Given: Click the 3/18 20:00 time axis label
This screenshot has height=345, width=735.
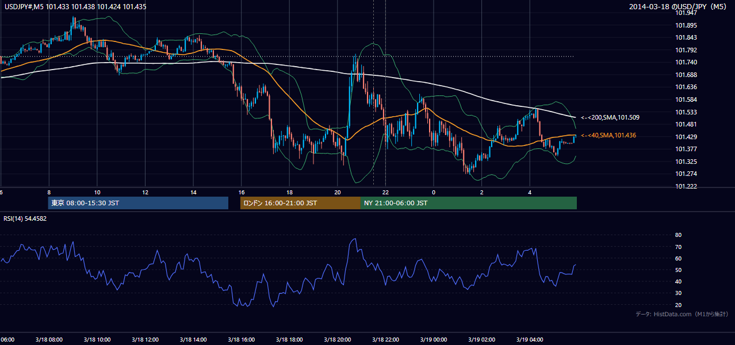Looking at the screenshot, I should (x=337, y=340).
